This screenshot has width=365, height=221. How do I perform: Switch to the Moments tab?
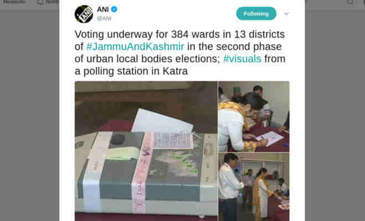(x=14, y=2)
